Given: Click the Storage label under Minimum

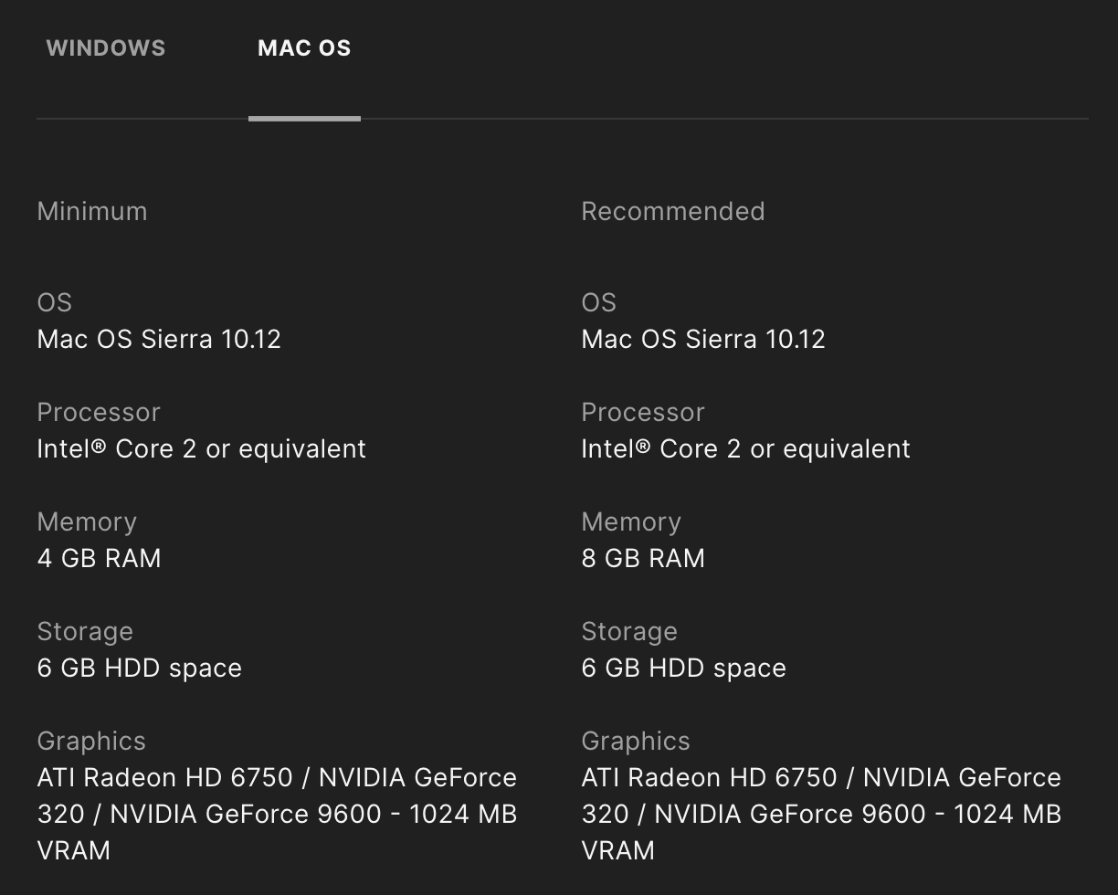Looking at the screenshot, I should (85, 631).
